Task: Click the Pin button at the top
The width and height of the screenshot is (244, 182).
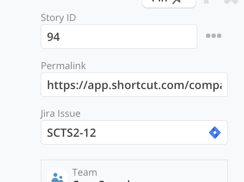Action: pyautogui.click(x=169, y=3)
